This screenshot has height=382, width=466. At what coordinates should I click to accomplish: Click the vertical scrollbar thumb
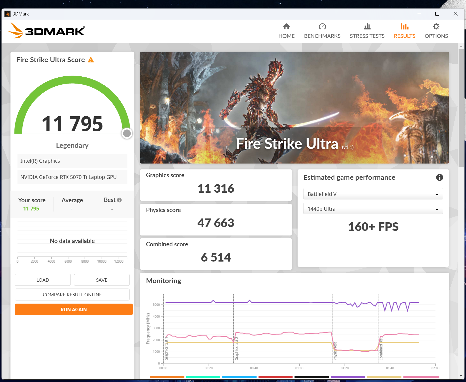click(x=461, y=108)
